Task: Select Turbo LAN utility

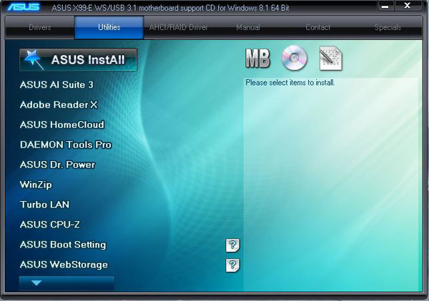Action: [44, 205]
